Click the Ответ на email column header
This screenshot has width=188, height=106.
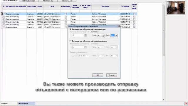(134, 6)
